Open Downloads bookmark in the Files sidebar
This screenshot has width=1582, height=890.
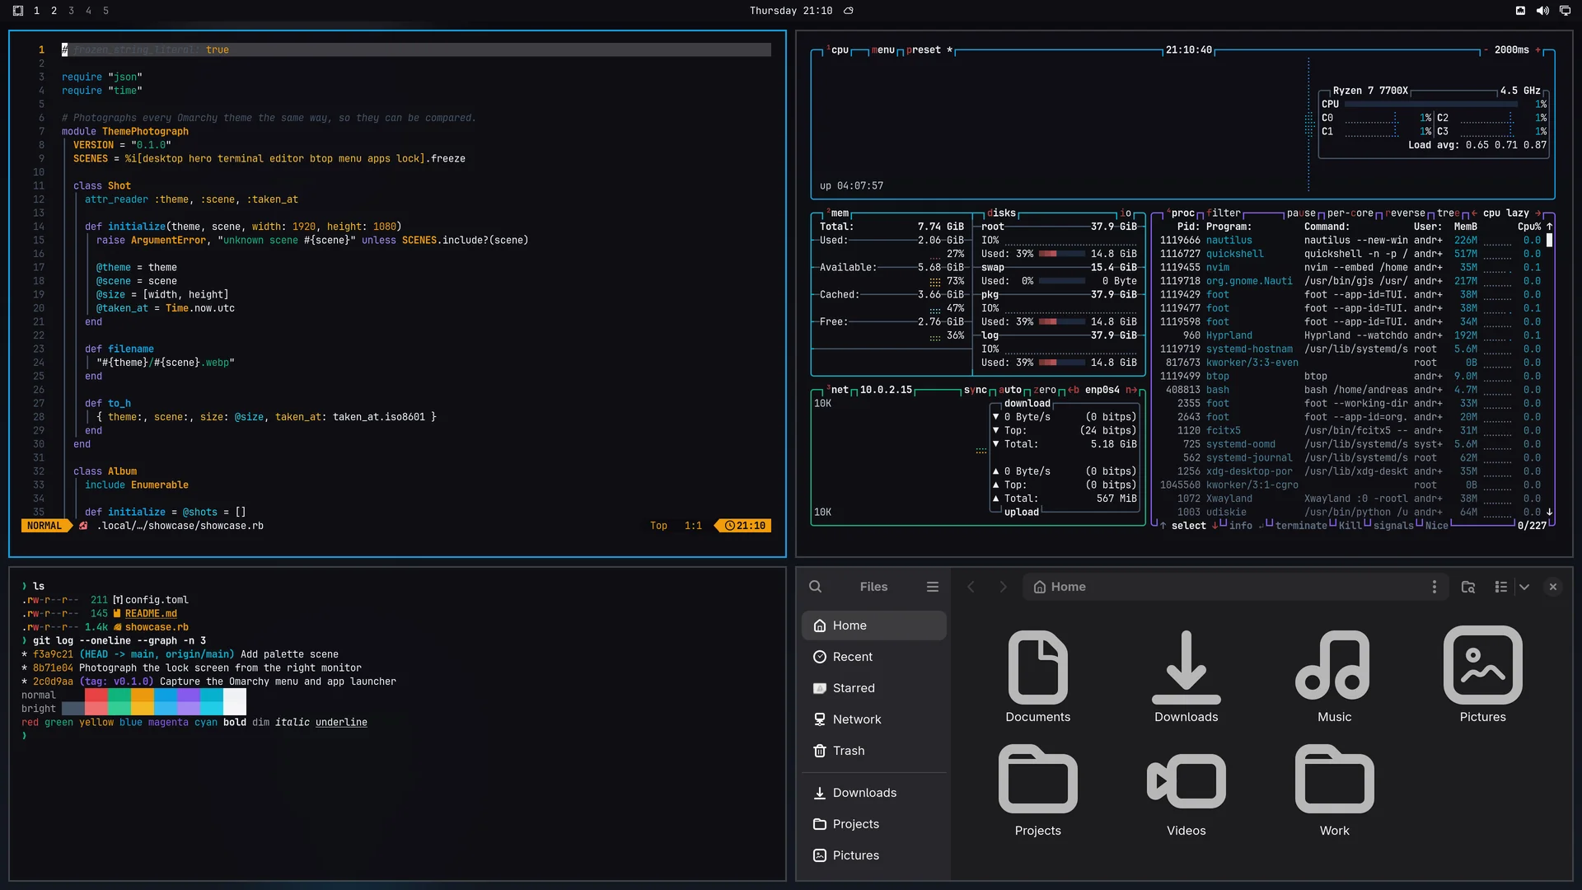pos(873,793)
